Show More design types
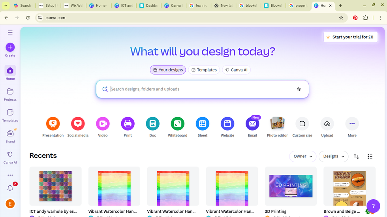387x217 pixels. coord(352,127)
